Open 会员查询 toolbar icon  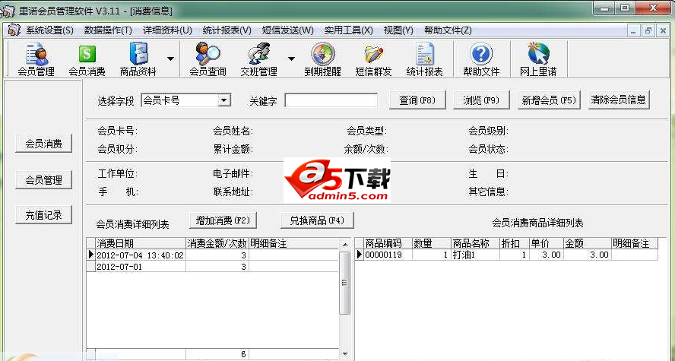pos(208,59)
